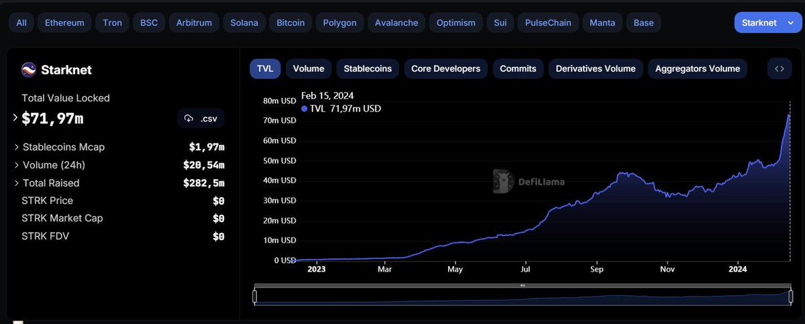The height and width of the screenshot is (324, 805).
Task: Click the Total Value Locked heading
Action: [66, 98]
